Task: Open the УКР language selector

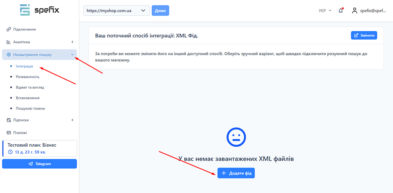Action: pyautogui.click(x=325, y=11)
